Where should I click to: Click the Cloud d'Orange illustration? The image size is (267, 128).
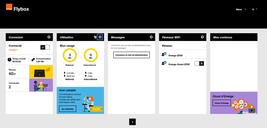(243, 106)
